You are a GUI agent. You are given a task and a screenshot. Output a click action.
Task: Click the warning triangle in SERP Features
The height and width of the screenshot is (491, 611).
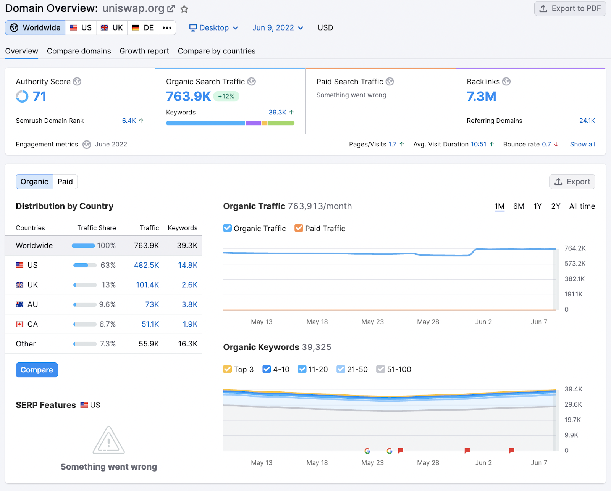pos(109,440)
